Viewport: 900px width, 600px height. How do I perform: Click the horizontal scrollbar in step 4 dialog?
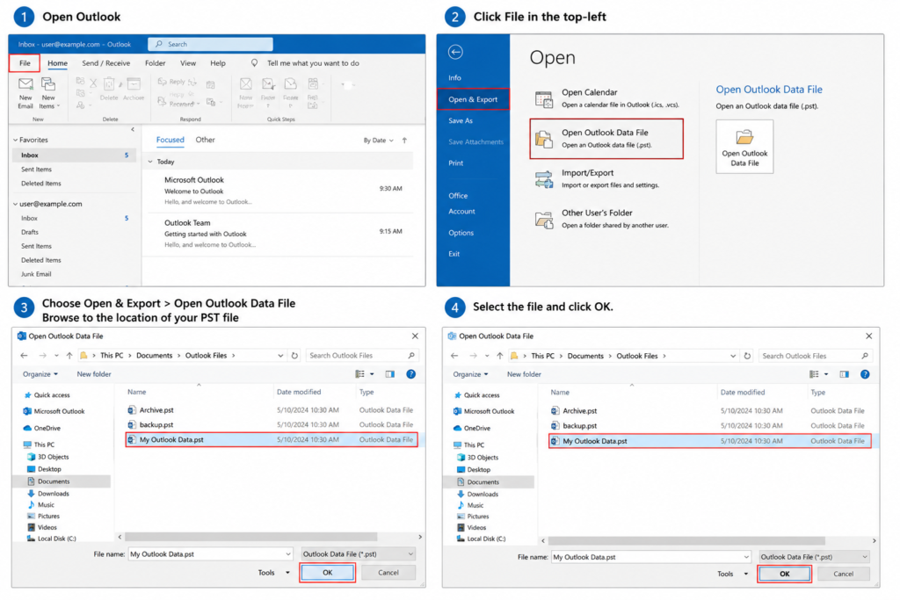pos(686,541)
